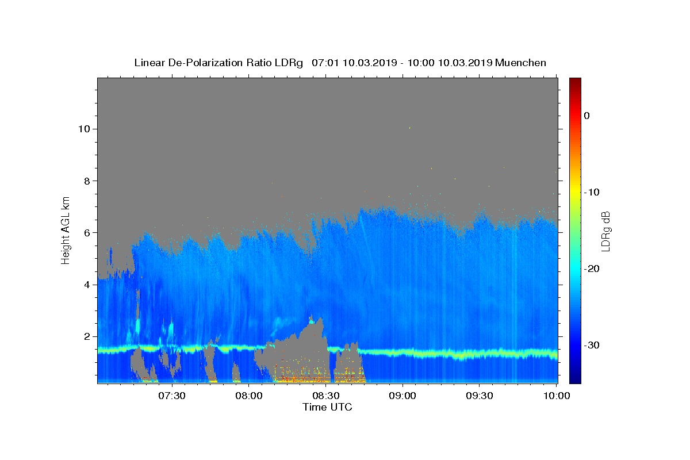The image size is (690, 460).
Task: Click the 'Time UTC' axis label
Action: [x=327, y=407]
